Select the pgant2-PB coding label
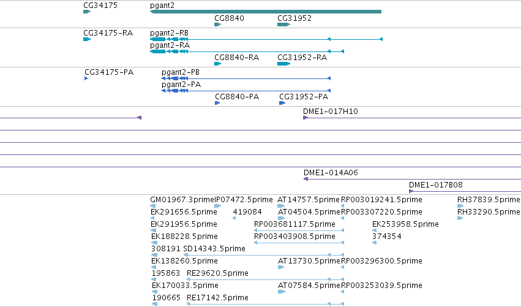 coord(181,72)
